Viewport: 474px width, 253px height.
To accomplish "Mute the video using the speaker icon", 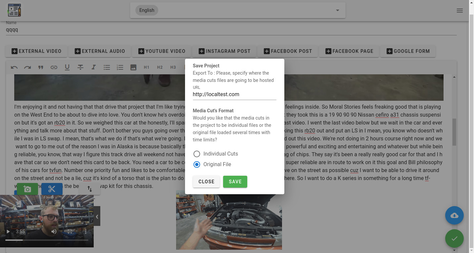I will point(54,232).
